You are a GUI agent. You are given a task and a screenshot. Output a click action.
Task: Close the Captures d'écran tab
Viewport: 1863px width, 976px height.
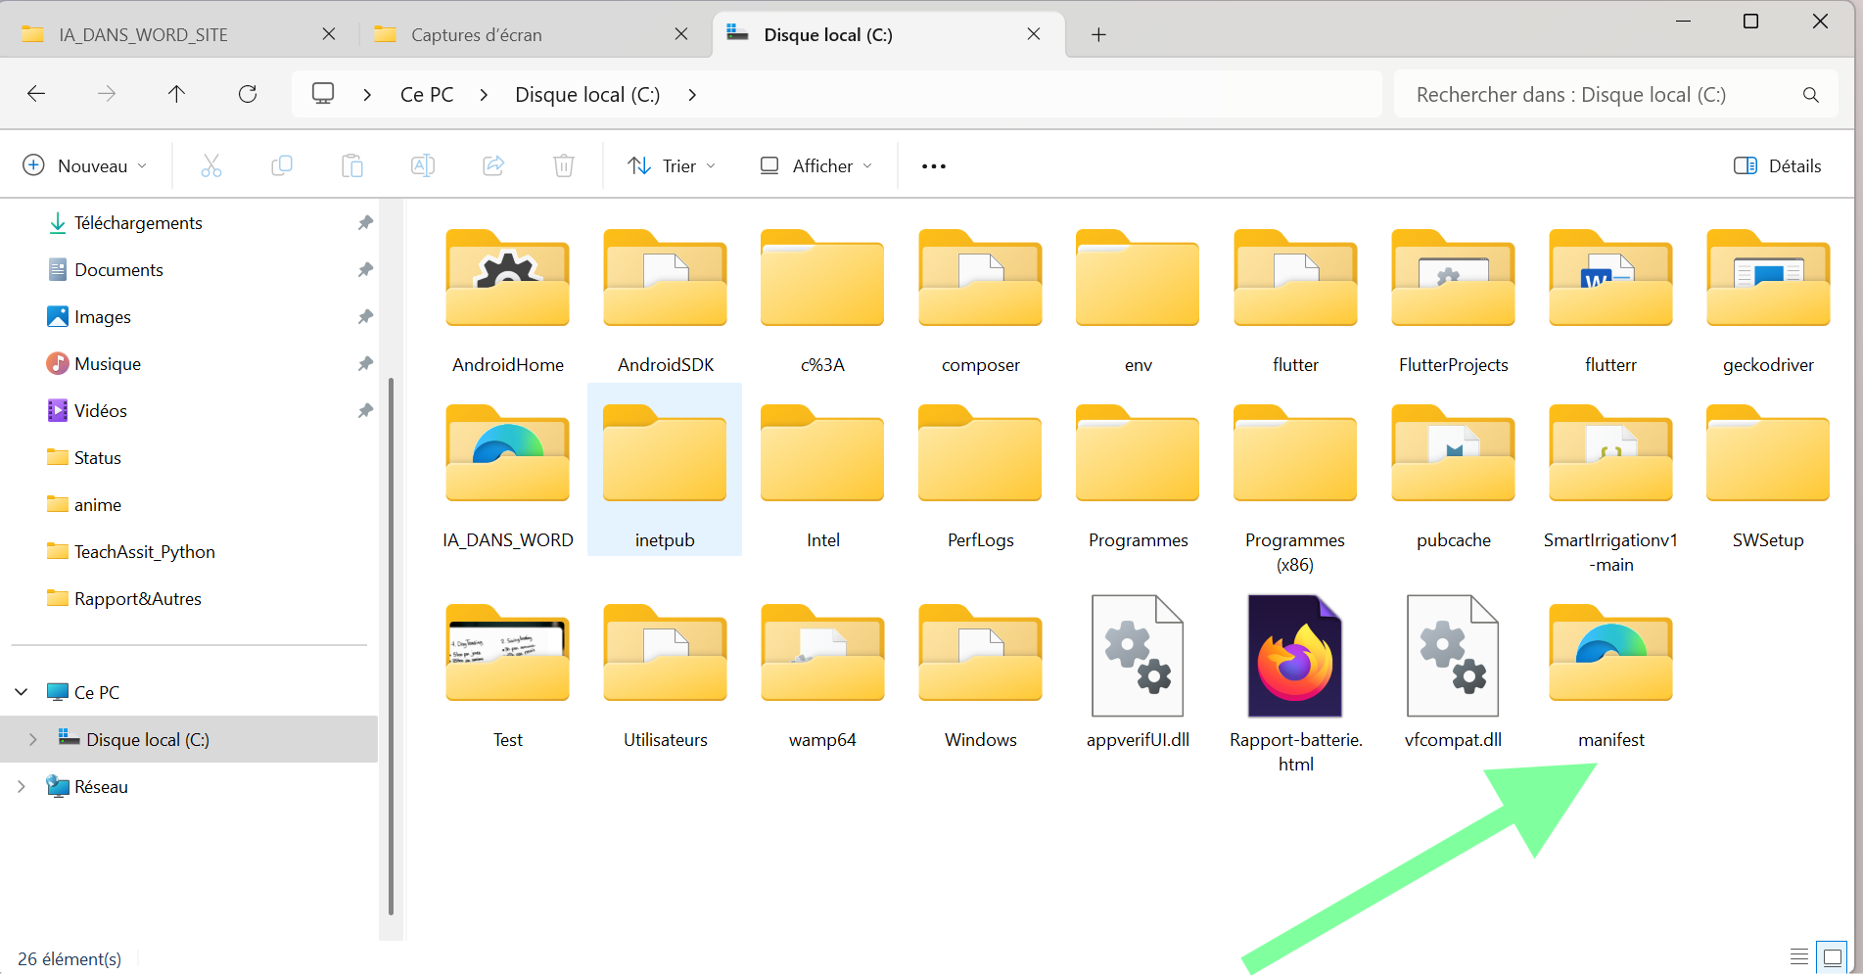point(681,34)
